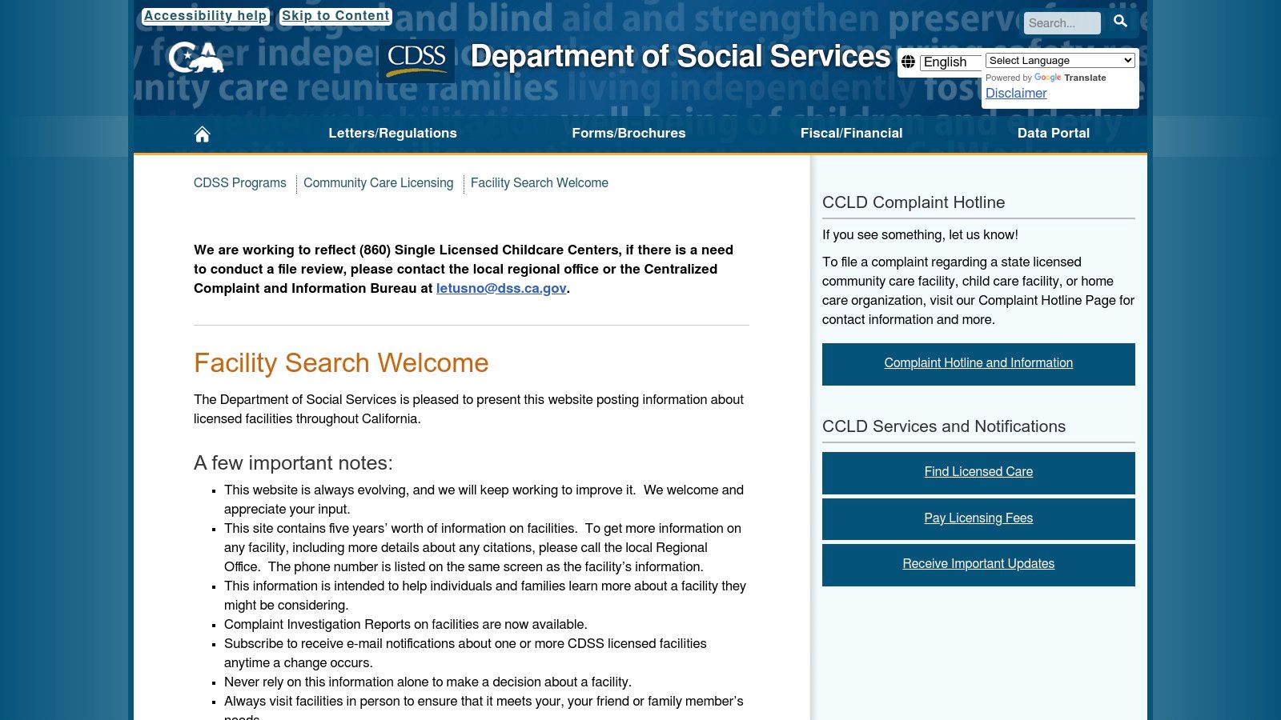Open Complaint Hotline and Information
Image resolution: width=1281 pixels, height=720 pixels.
(978, 363)
